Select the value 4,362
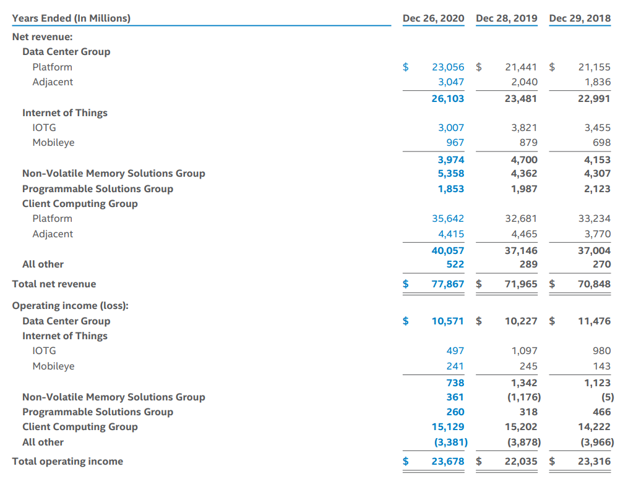Viewport: 628px width, 482px height. click(x=524, y=174)
